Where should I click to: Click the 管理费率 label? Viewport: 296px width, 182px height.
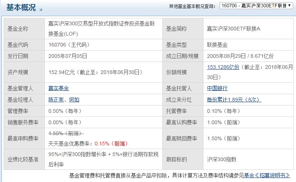pyautogui.click(x=18, y=111)
